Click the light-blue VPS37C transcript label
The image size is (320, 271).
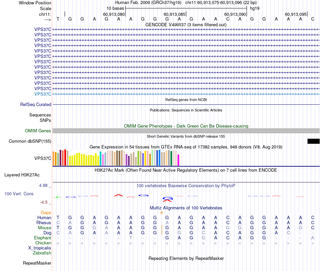pos(43,94)
